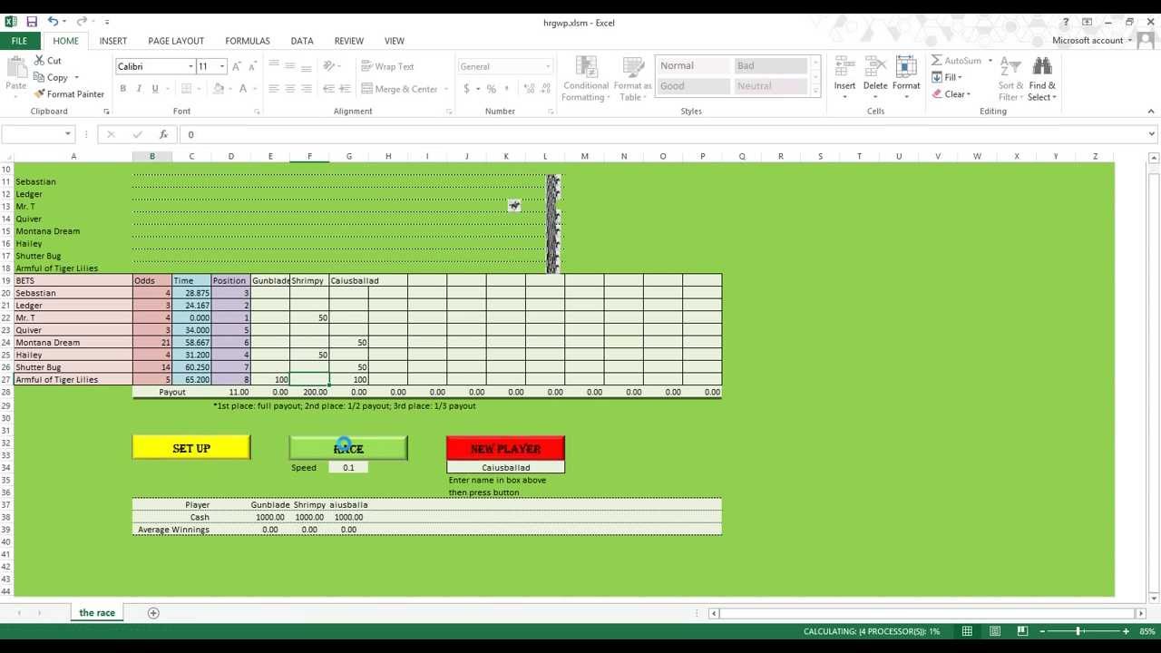The height and width of the screenshot is (653, 1161).
Task: Open the Calibri font name dropdown
Action: [x=190, y=66]
